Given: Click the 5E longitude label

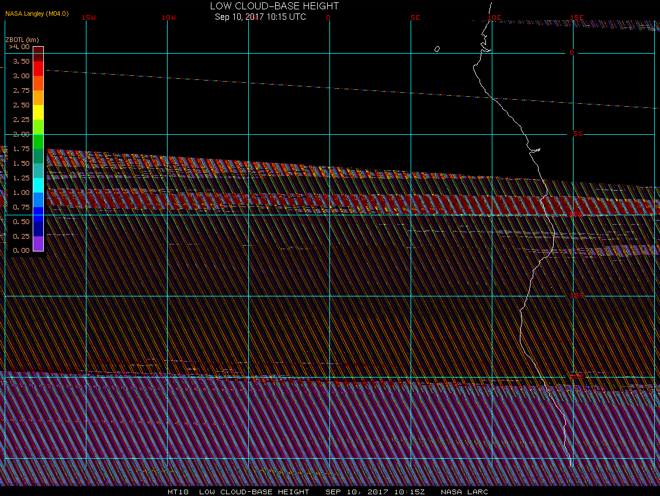Looking at the screenshot, I should [415, 18].
